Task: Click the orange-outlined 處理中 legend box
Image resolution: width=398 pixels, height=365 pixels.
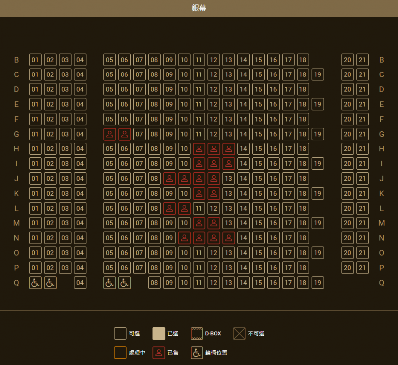Action: [120, 353]
